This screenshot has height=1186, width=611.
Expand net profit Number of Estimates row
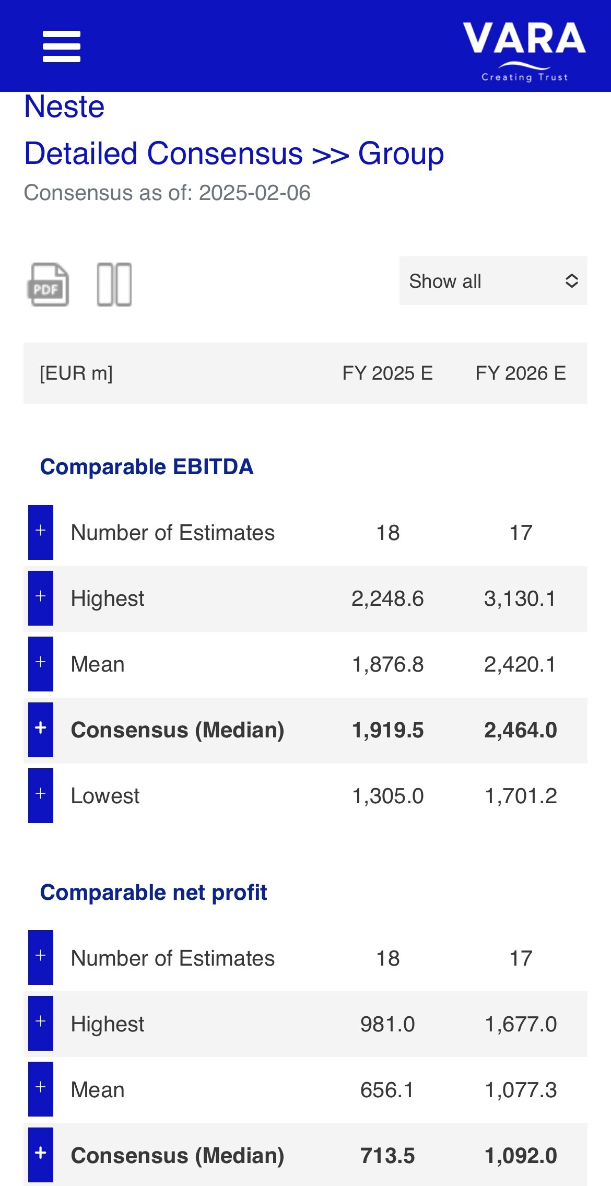click(x=41, y=957)
